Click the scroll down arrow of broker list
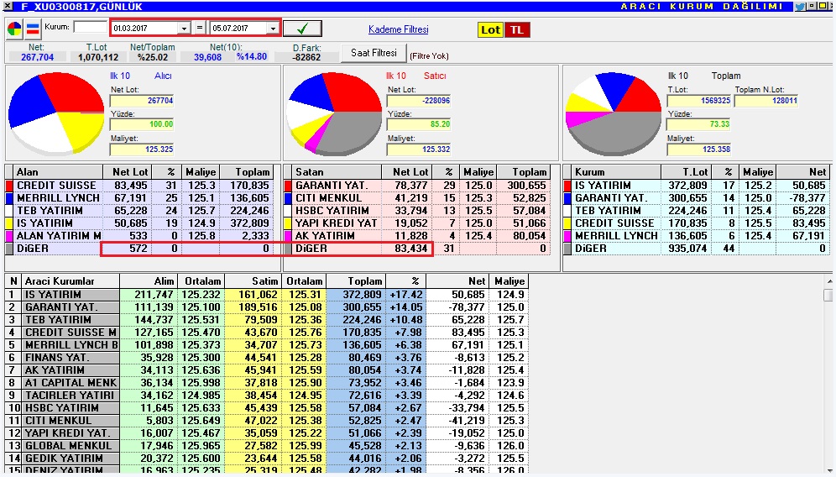This screenshot has height=477, width=836. (x=829, y=469)
